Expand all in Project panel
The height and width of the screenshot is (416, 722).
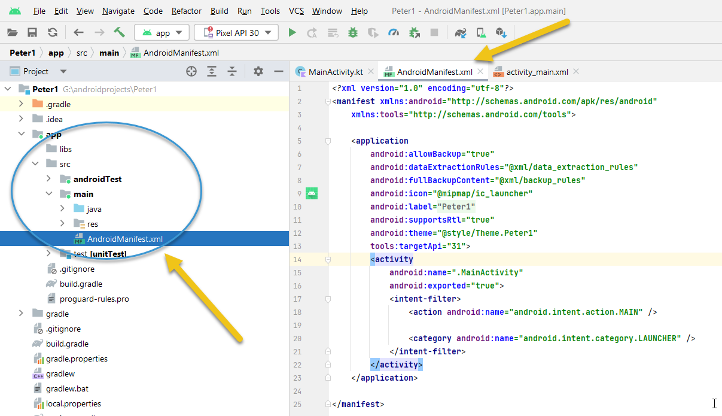[x=212, y=71]
